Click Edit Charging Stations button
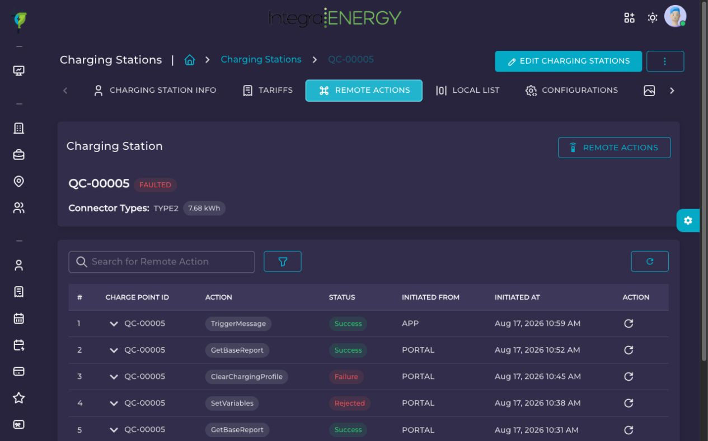Screen dimensions: 708x441 [568, 61]
